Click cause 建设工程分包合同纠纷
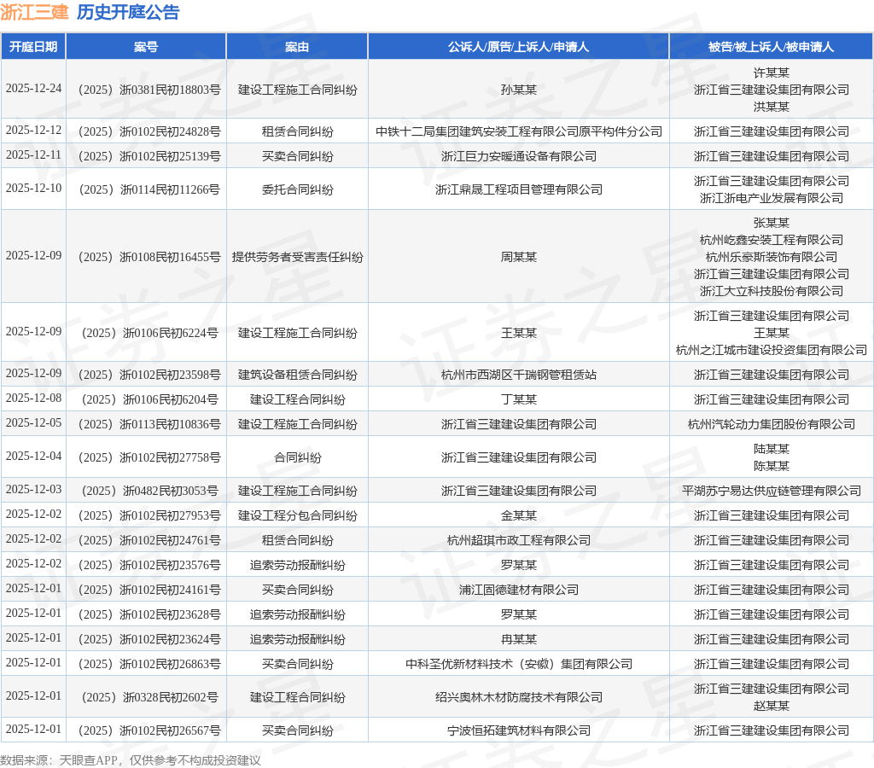 297,515
